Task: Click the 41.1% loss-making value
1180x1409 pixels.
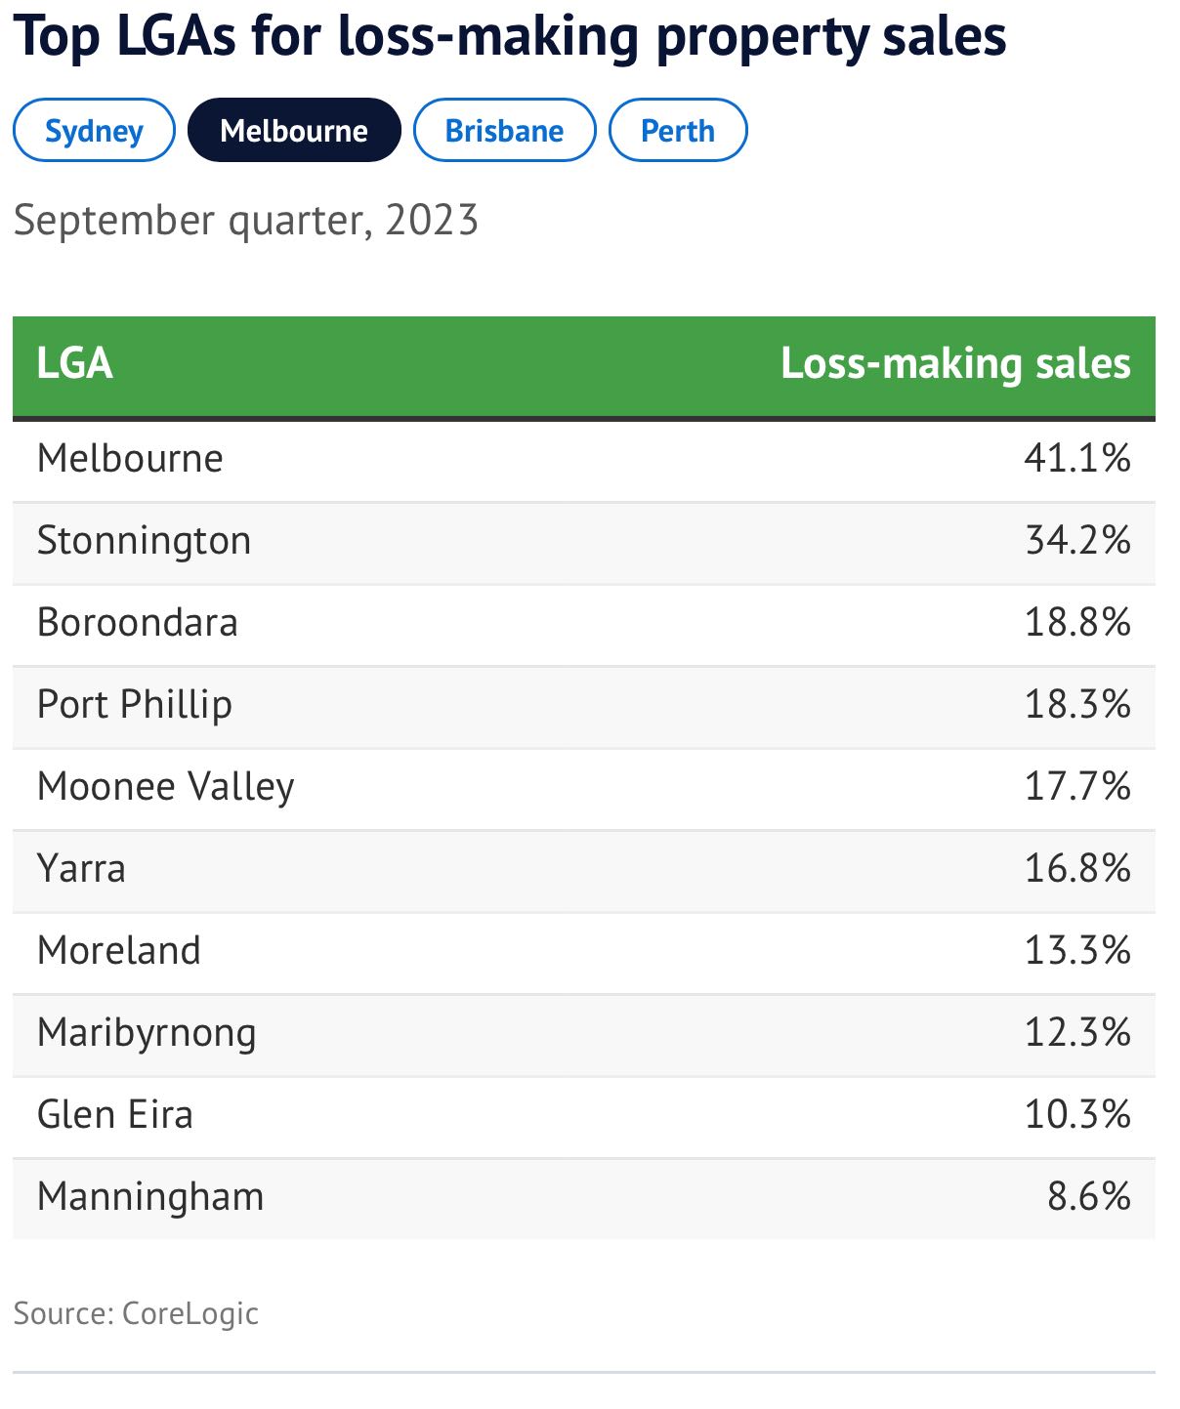Action: pyautogui.click(x=1076, y=458)
